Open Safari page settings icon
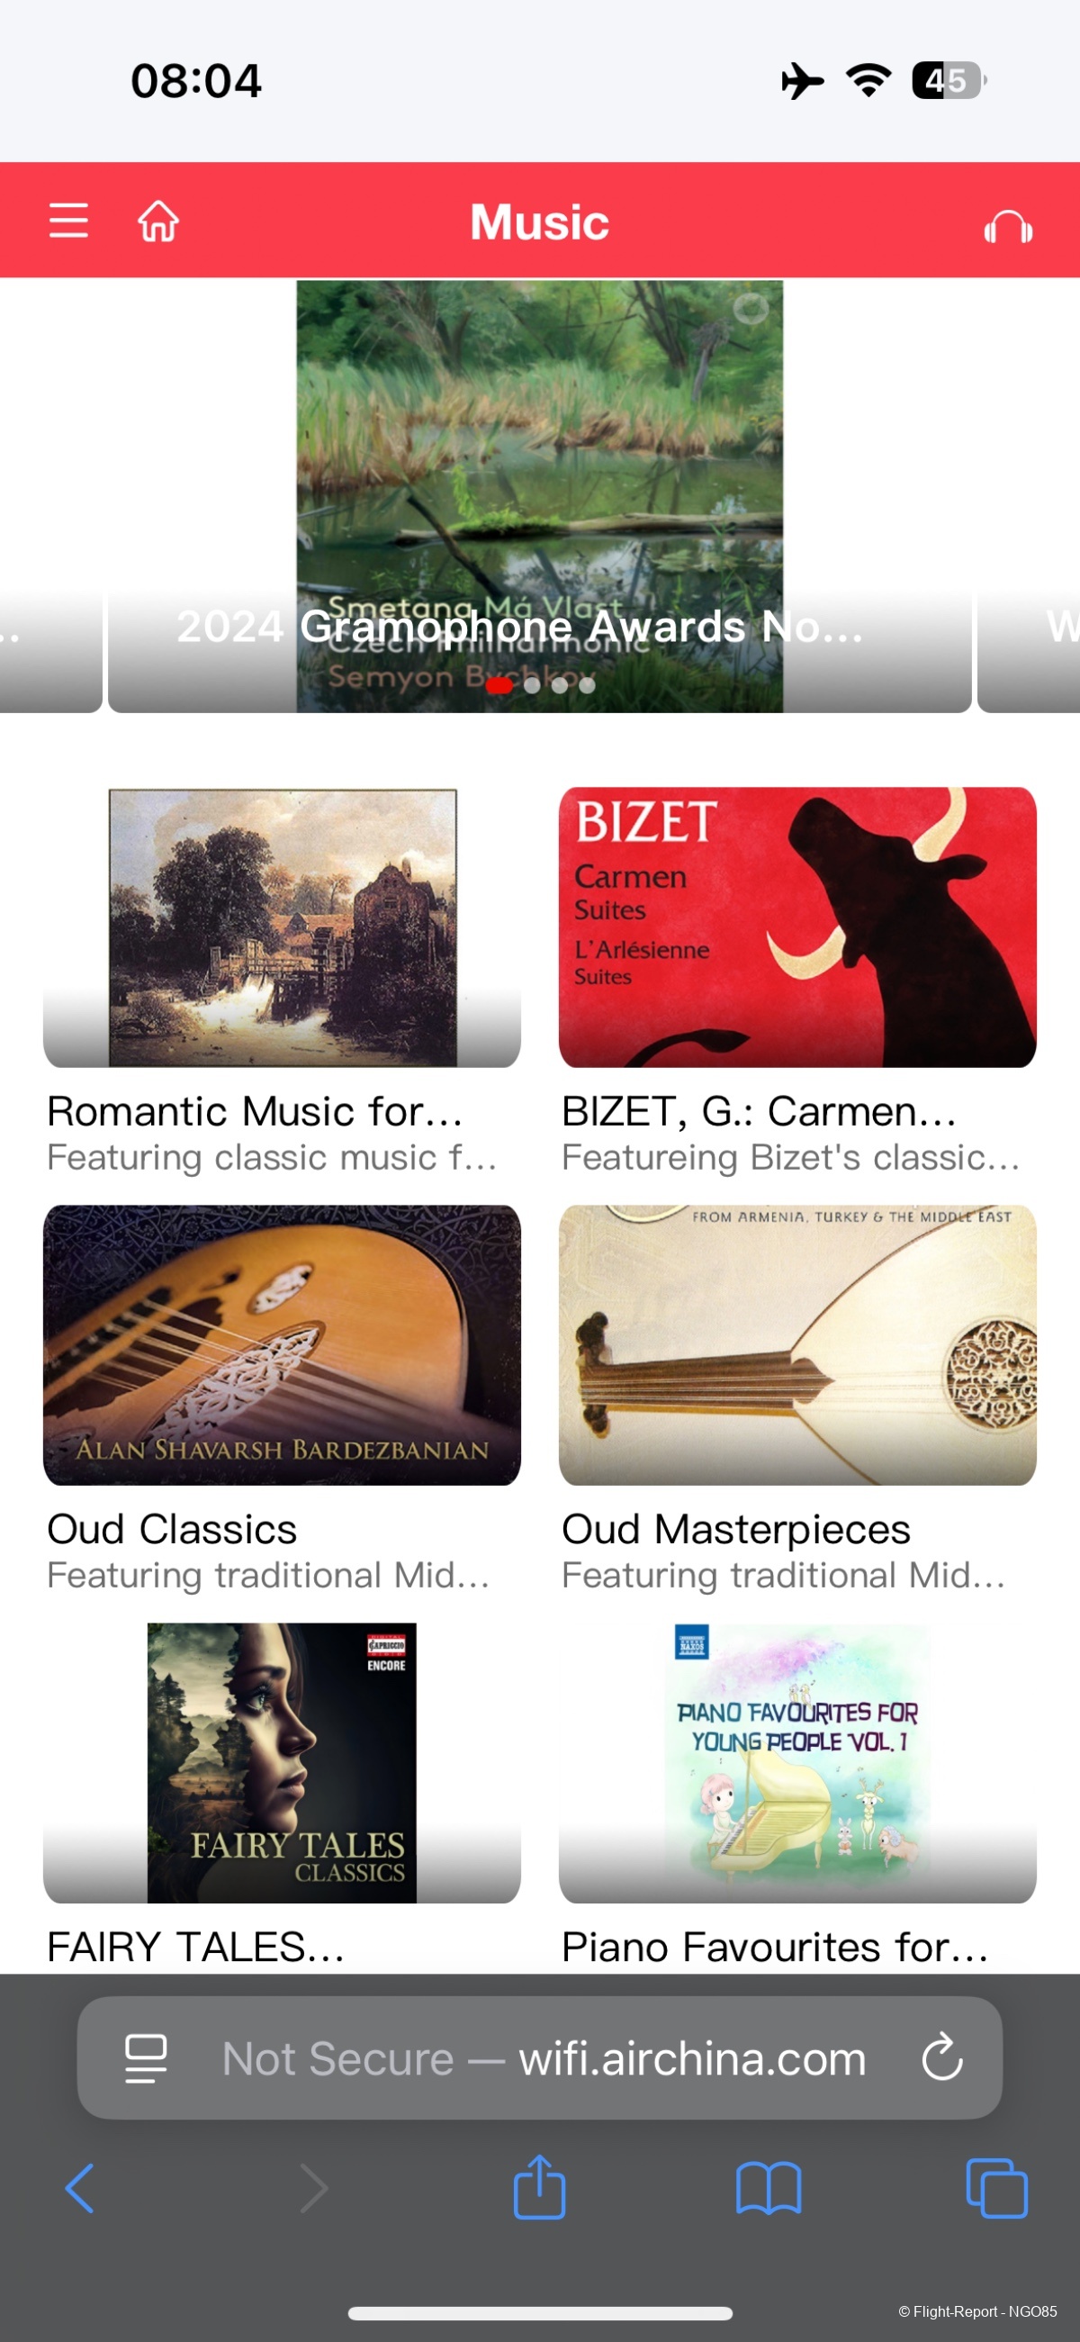 coord(146,2057)
